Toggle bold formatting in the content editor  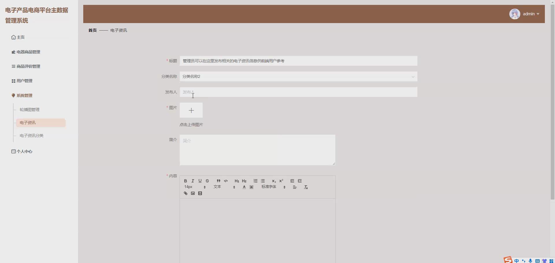(x=186, y=181)
